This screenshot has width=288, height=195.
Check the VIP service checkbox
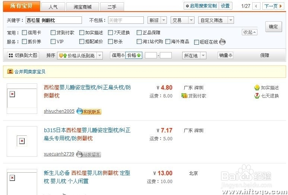coord(53,41)
